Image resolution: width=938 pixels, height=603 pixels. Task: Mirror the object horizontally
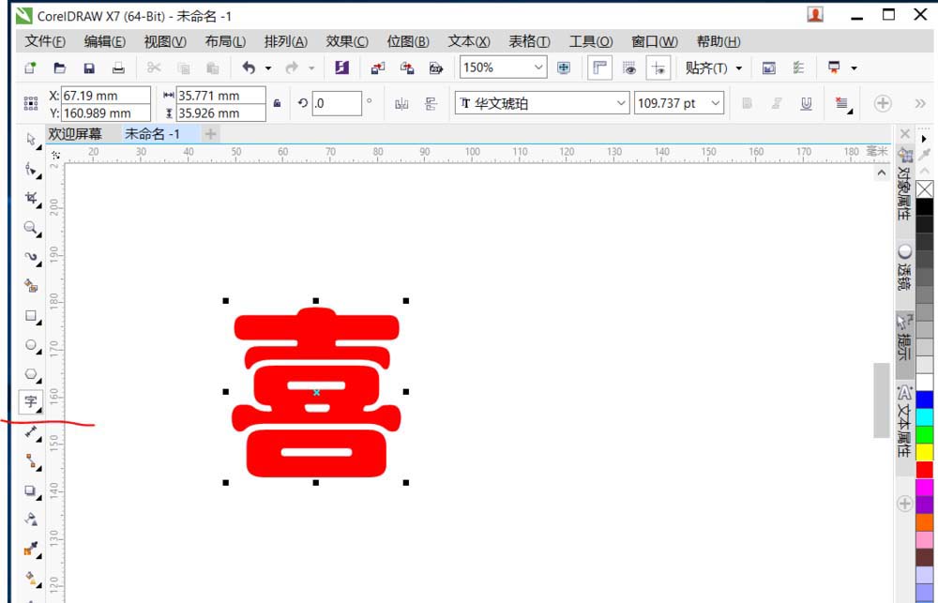coord(401,103)
